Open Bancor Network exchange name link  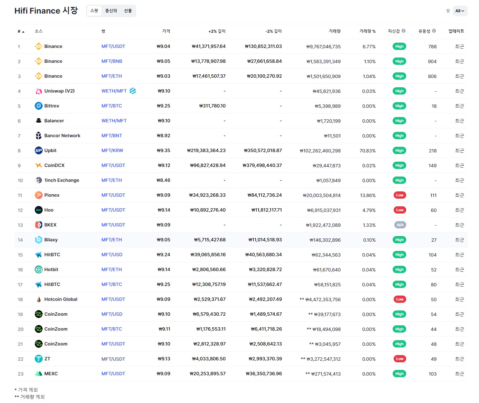click(62, 136)
